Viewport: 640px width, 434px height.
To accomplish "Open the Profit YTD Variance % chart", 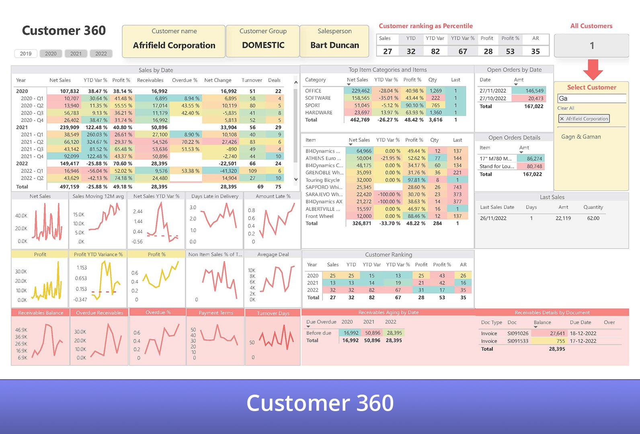I will 98,279.
